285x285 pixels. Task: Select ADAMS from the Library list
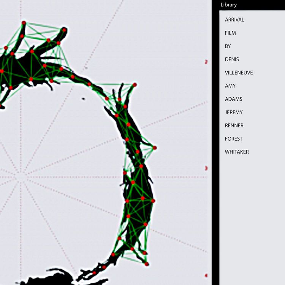[x=233, y=99]
